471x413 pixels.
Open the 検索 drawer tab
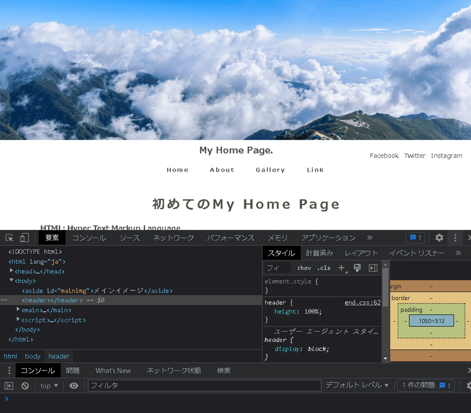coord(224,371)
